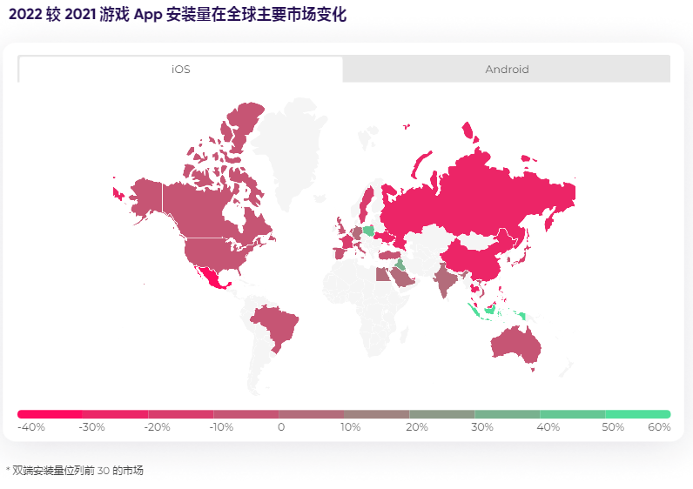Switch to the Android tab
Viewport: 693px width, 489px height.
point(507,70)
